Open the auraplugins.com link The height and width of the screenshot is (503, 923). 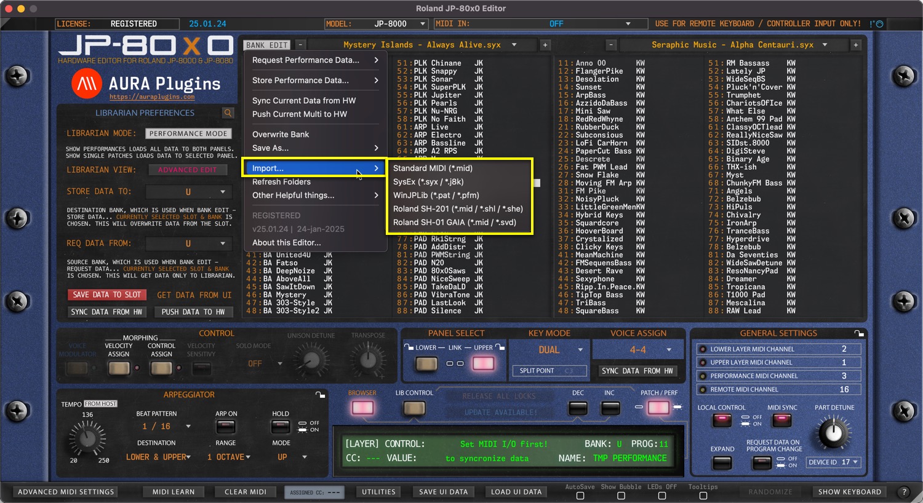click(152, 97)
